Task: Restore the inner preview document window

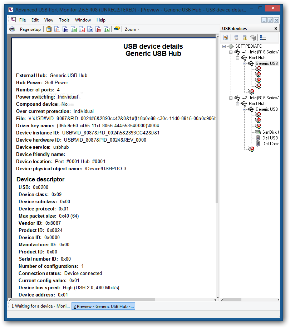Action: point(270,20)
